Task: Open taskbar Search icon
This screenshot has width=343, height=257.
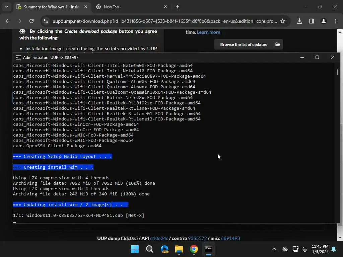Action: click(x=150, y=249)
